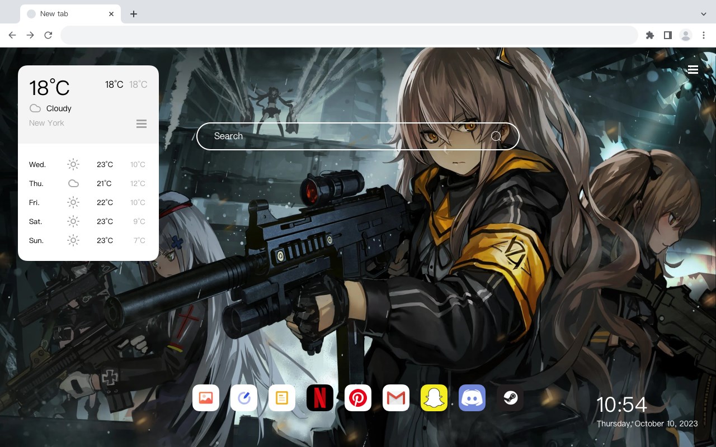
Task: Click the Thursday cloud weather icon
Action: click(73, 183)
